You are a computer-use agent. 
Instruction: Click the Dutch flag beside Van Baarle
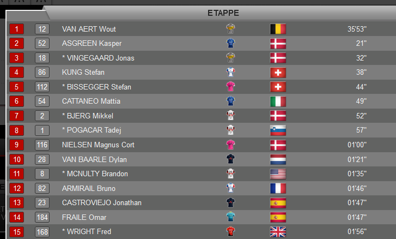[278, 159]
